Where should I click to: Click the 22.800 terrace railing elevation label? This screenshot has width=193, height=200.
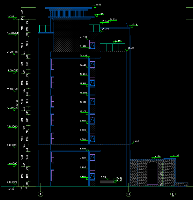tap(118, 41)
